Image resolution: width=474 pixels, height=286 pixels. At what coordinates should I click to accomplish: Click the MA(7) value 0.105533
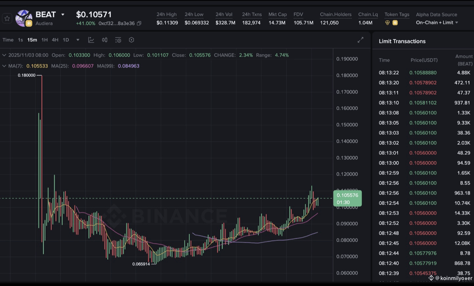37,66
